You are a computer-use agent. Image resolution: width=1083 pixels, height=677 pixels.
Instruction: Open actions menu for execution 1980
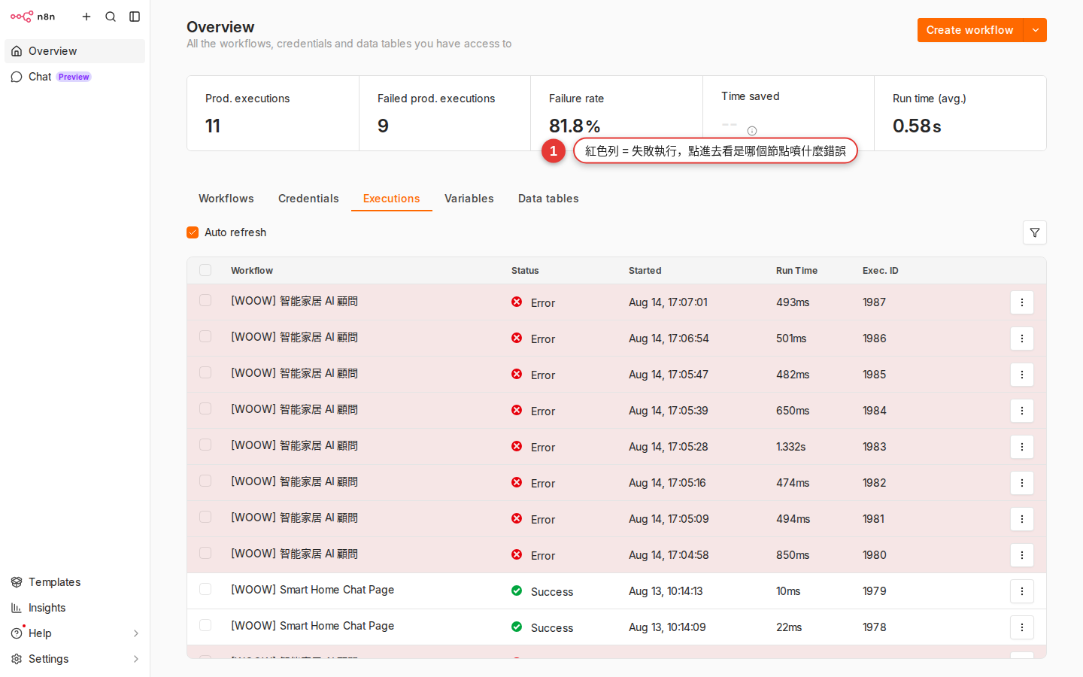click(x=1022, y=555)
